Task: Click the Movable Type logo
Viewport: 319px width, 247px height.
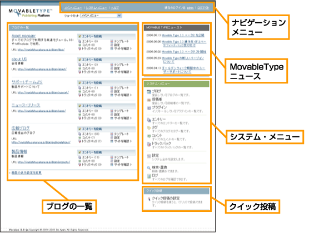Action: [x=31, y=13]
